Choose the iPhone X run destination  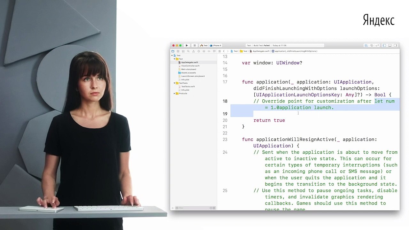[216, 45]
